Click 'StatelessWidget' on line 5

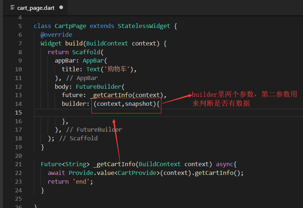pyautogui.click(x=144, y=26)
